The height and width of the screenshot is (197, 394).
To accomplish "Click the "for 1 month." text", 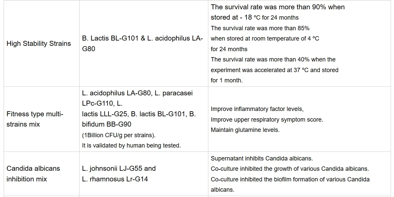I will click(x=227, y=80).
